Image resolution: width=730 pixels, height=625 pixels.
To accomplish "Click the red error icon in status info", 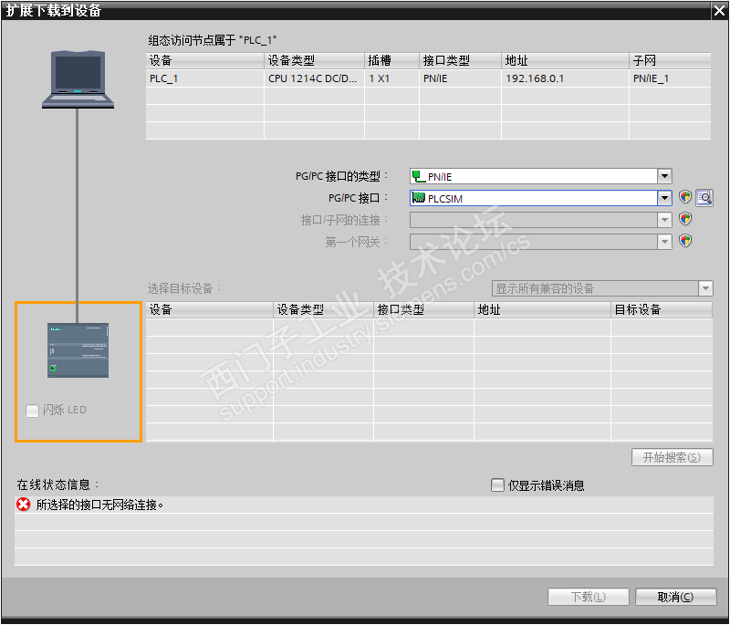I will click(24, 505).
